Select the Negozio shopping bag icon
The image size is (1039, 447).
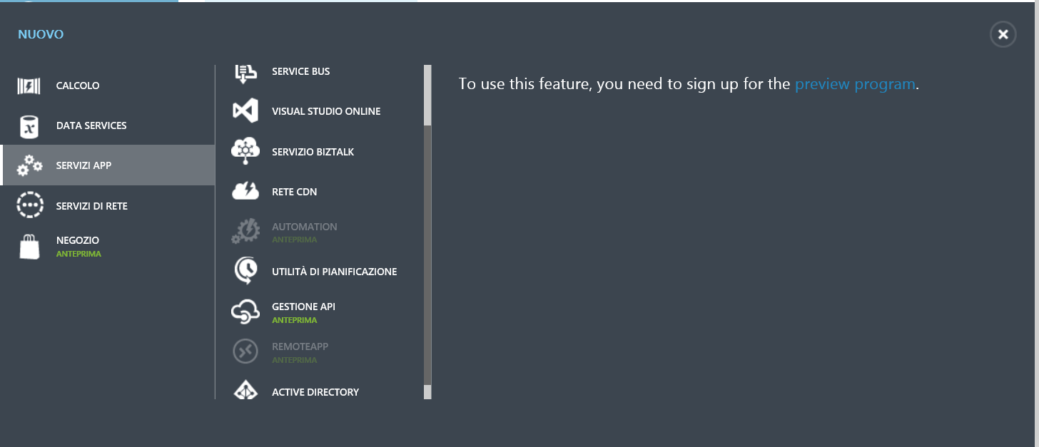point(29,247)
